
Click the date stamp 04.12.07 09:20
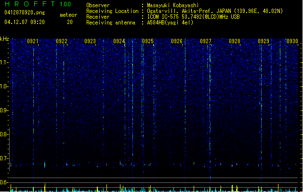point(25,22)
